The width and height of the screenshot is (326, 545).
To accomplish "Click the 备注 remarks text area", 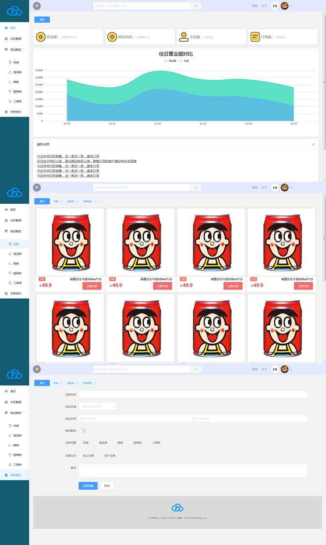I will (193, 471).
